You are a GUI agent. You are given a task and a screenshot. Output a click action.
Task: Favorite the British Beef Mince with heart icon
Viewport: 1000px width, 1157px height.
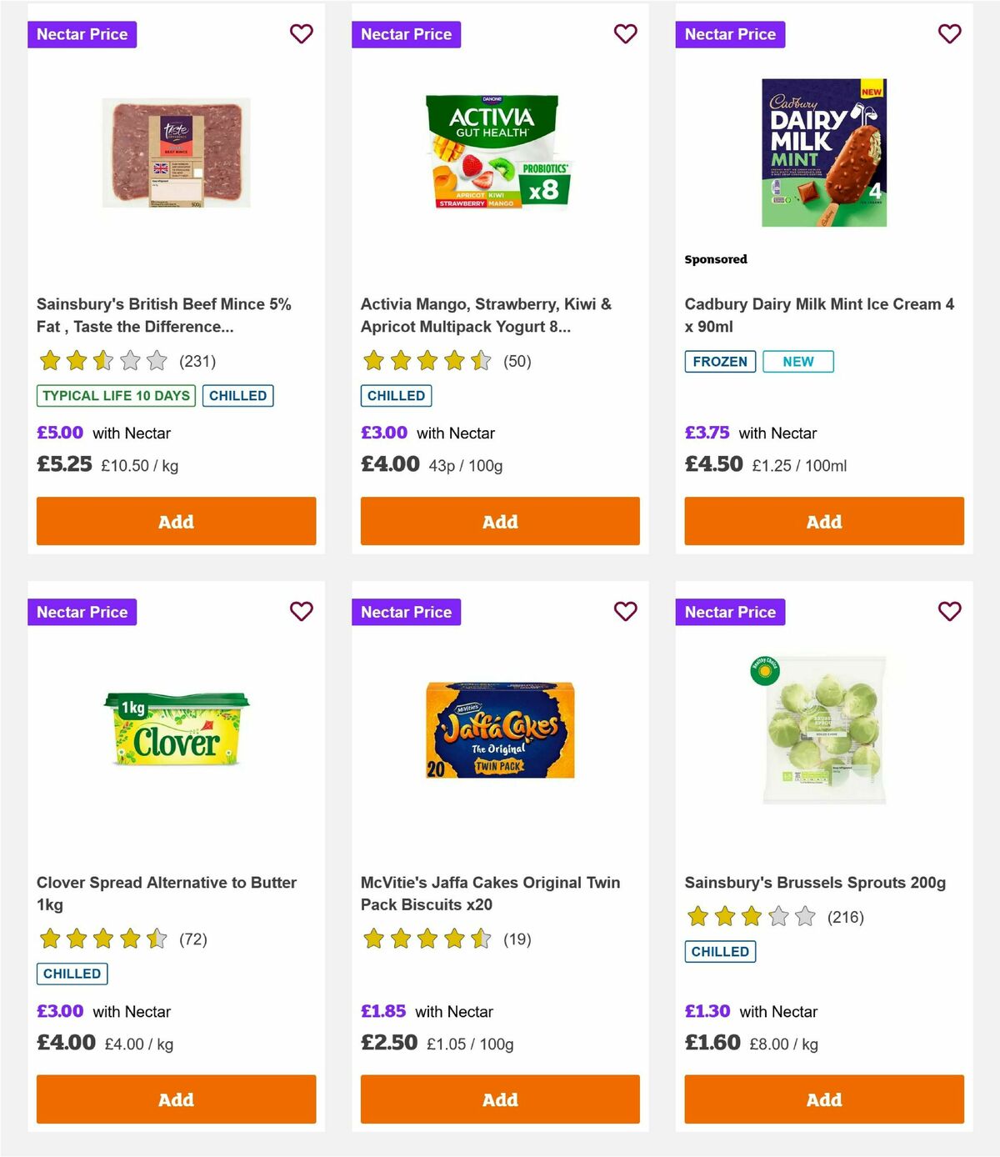click(x=301, y=34)
